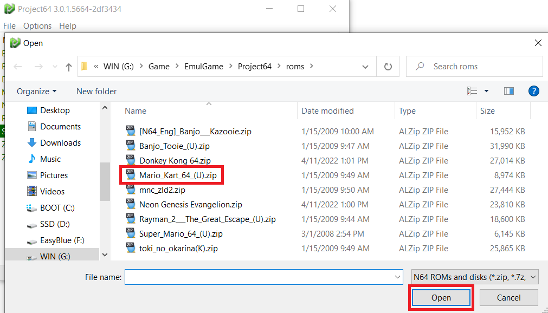Select the Neon Genesis Evangelion.zip file name
Screen dimensions: 548x313
pyautogui.click(x=190, y=205)
